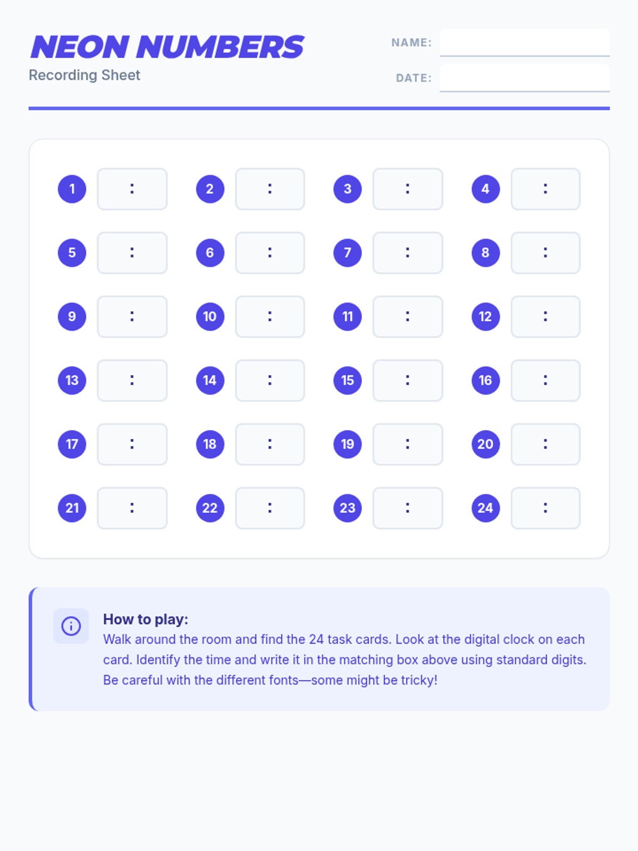Click the time box for card 6
This screenshot has height=851, width=638.
(270, 253)
